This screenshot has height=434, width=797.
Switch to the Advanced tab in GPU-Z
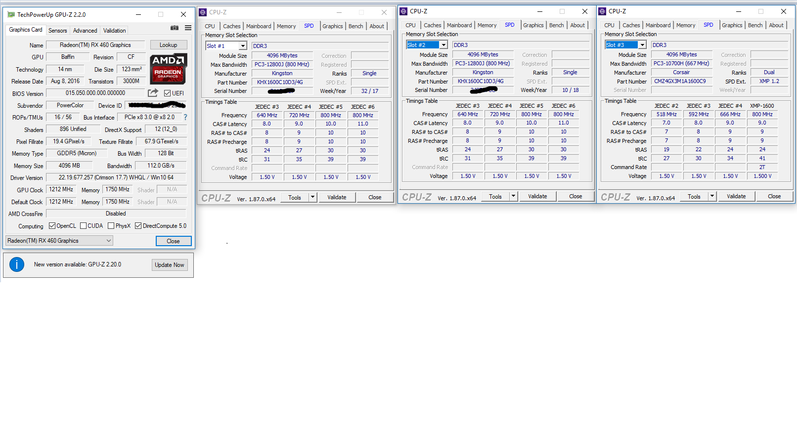[85, 31]
